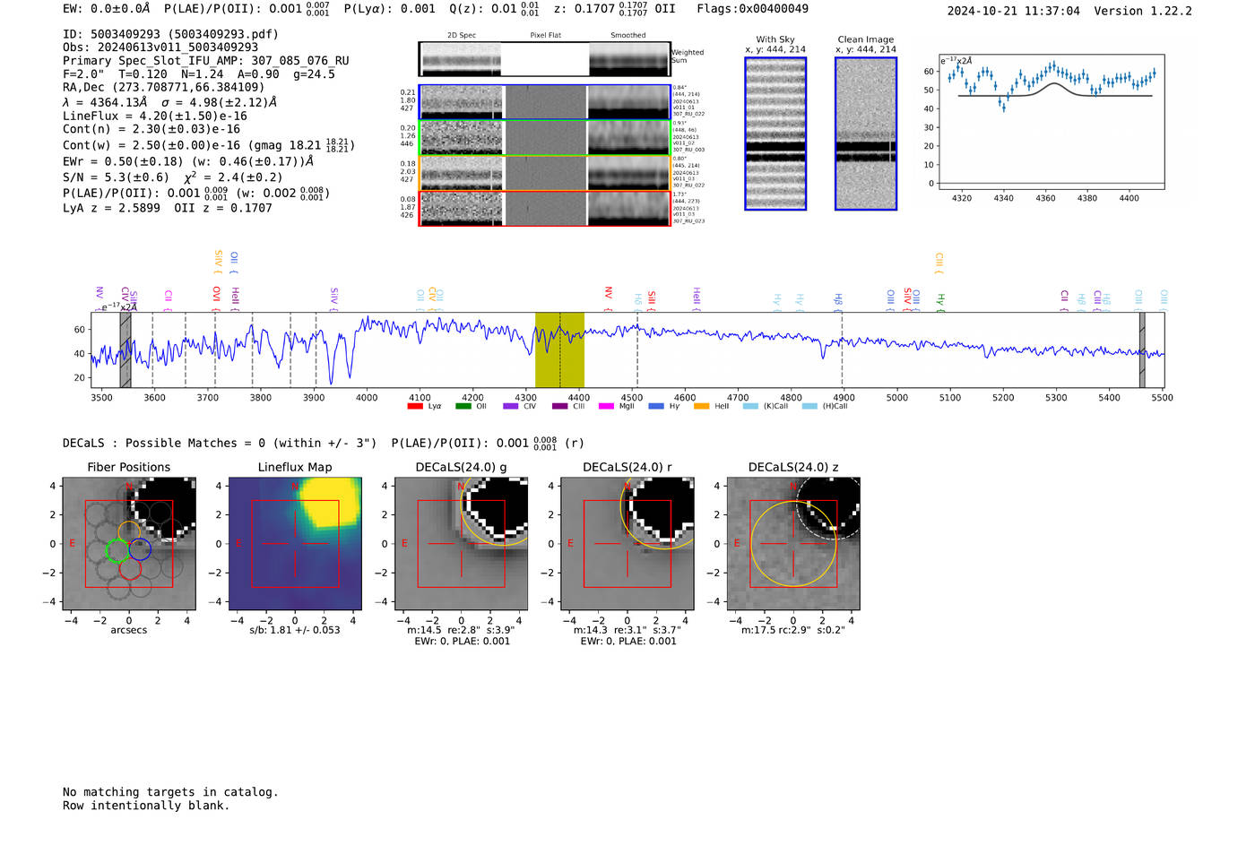
Task: Click the hatched gray band near 3550 Å
Action: pos(125,349)
